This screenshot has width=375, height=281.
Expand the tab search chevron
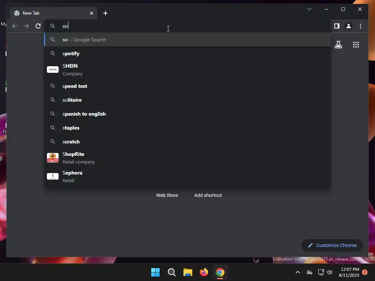tap(309, 9)
